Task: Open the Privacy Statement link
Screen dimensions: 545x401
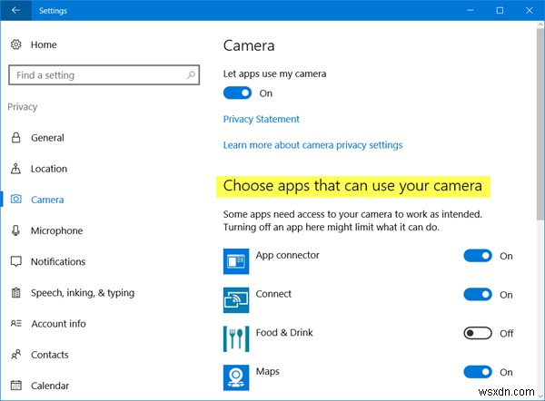Action: click(261, 119)
